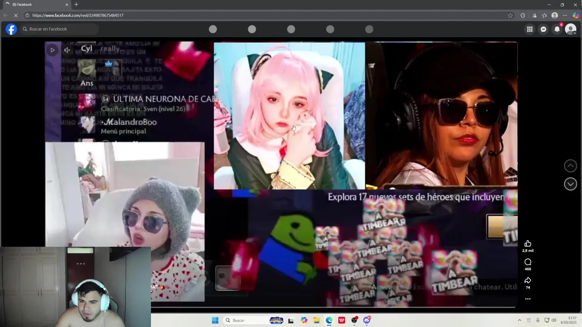
Task: Open the Facebook account profile menu
Action: click(x=571, y=29)
